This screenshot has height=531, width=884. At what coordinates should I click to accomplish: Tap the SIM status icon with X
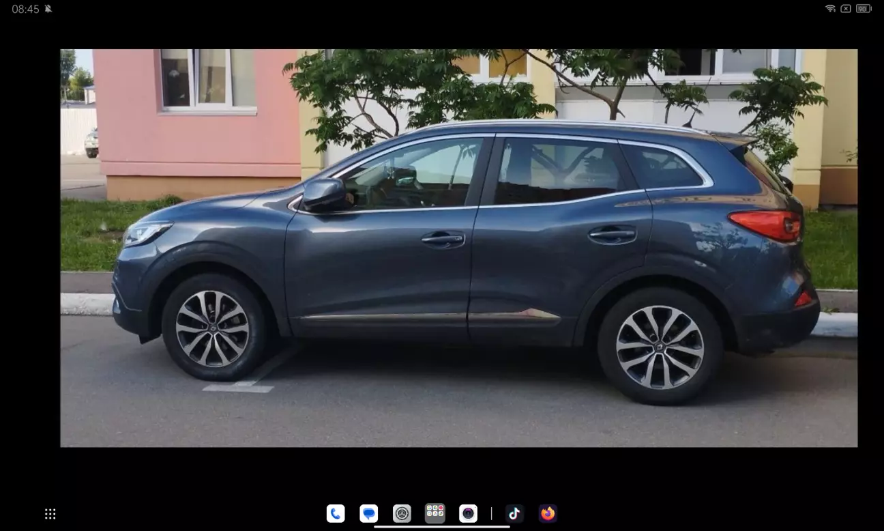pyautogui.click(x=846, y=9)
